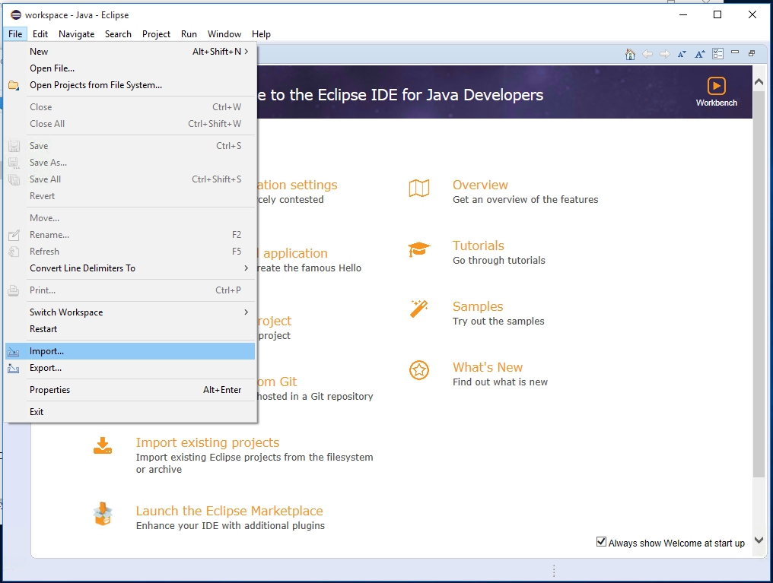This screenshot has height=583, width=773.
Task: Click the Tutorials graduation cap icon
Action: [419, 249]
